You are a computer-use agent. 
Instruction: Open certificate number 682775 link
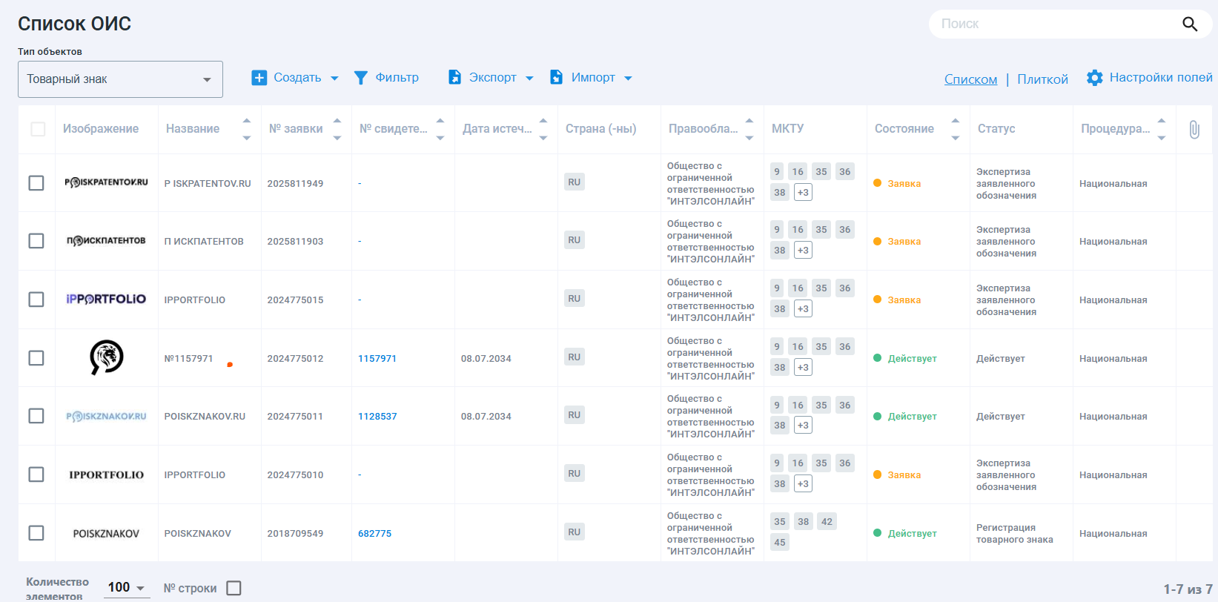374,534
